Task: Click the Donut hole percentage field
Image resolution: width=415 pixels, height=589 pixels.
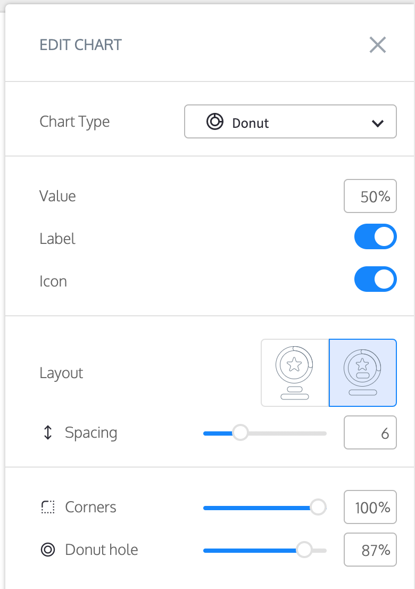Action: coord(370,550)
